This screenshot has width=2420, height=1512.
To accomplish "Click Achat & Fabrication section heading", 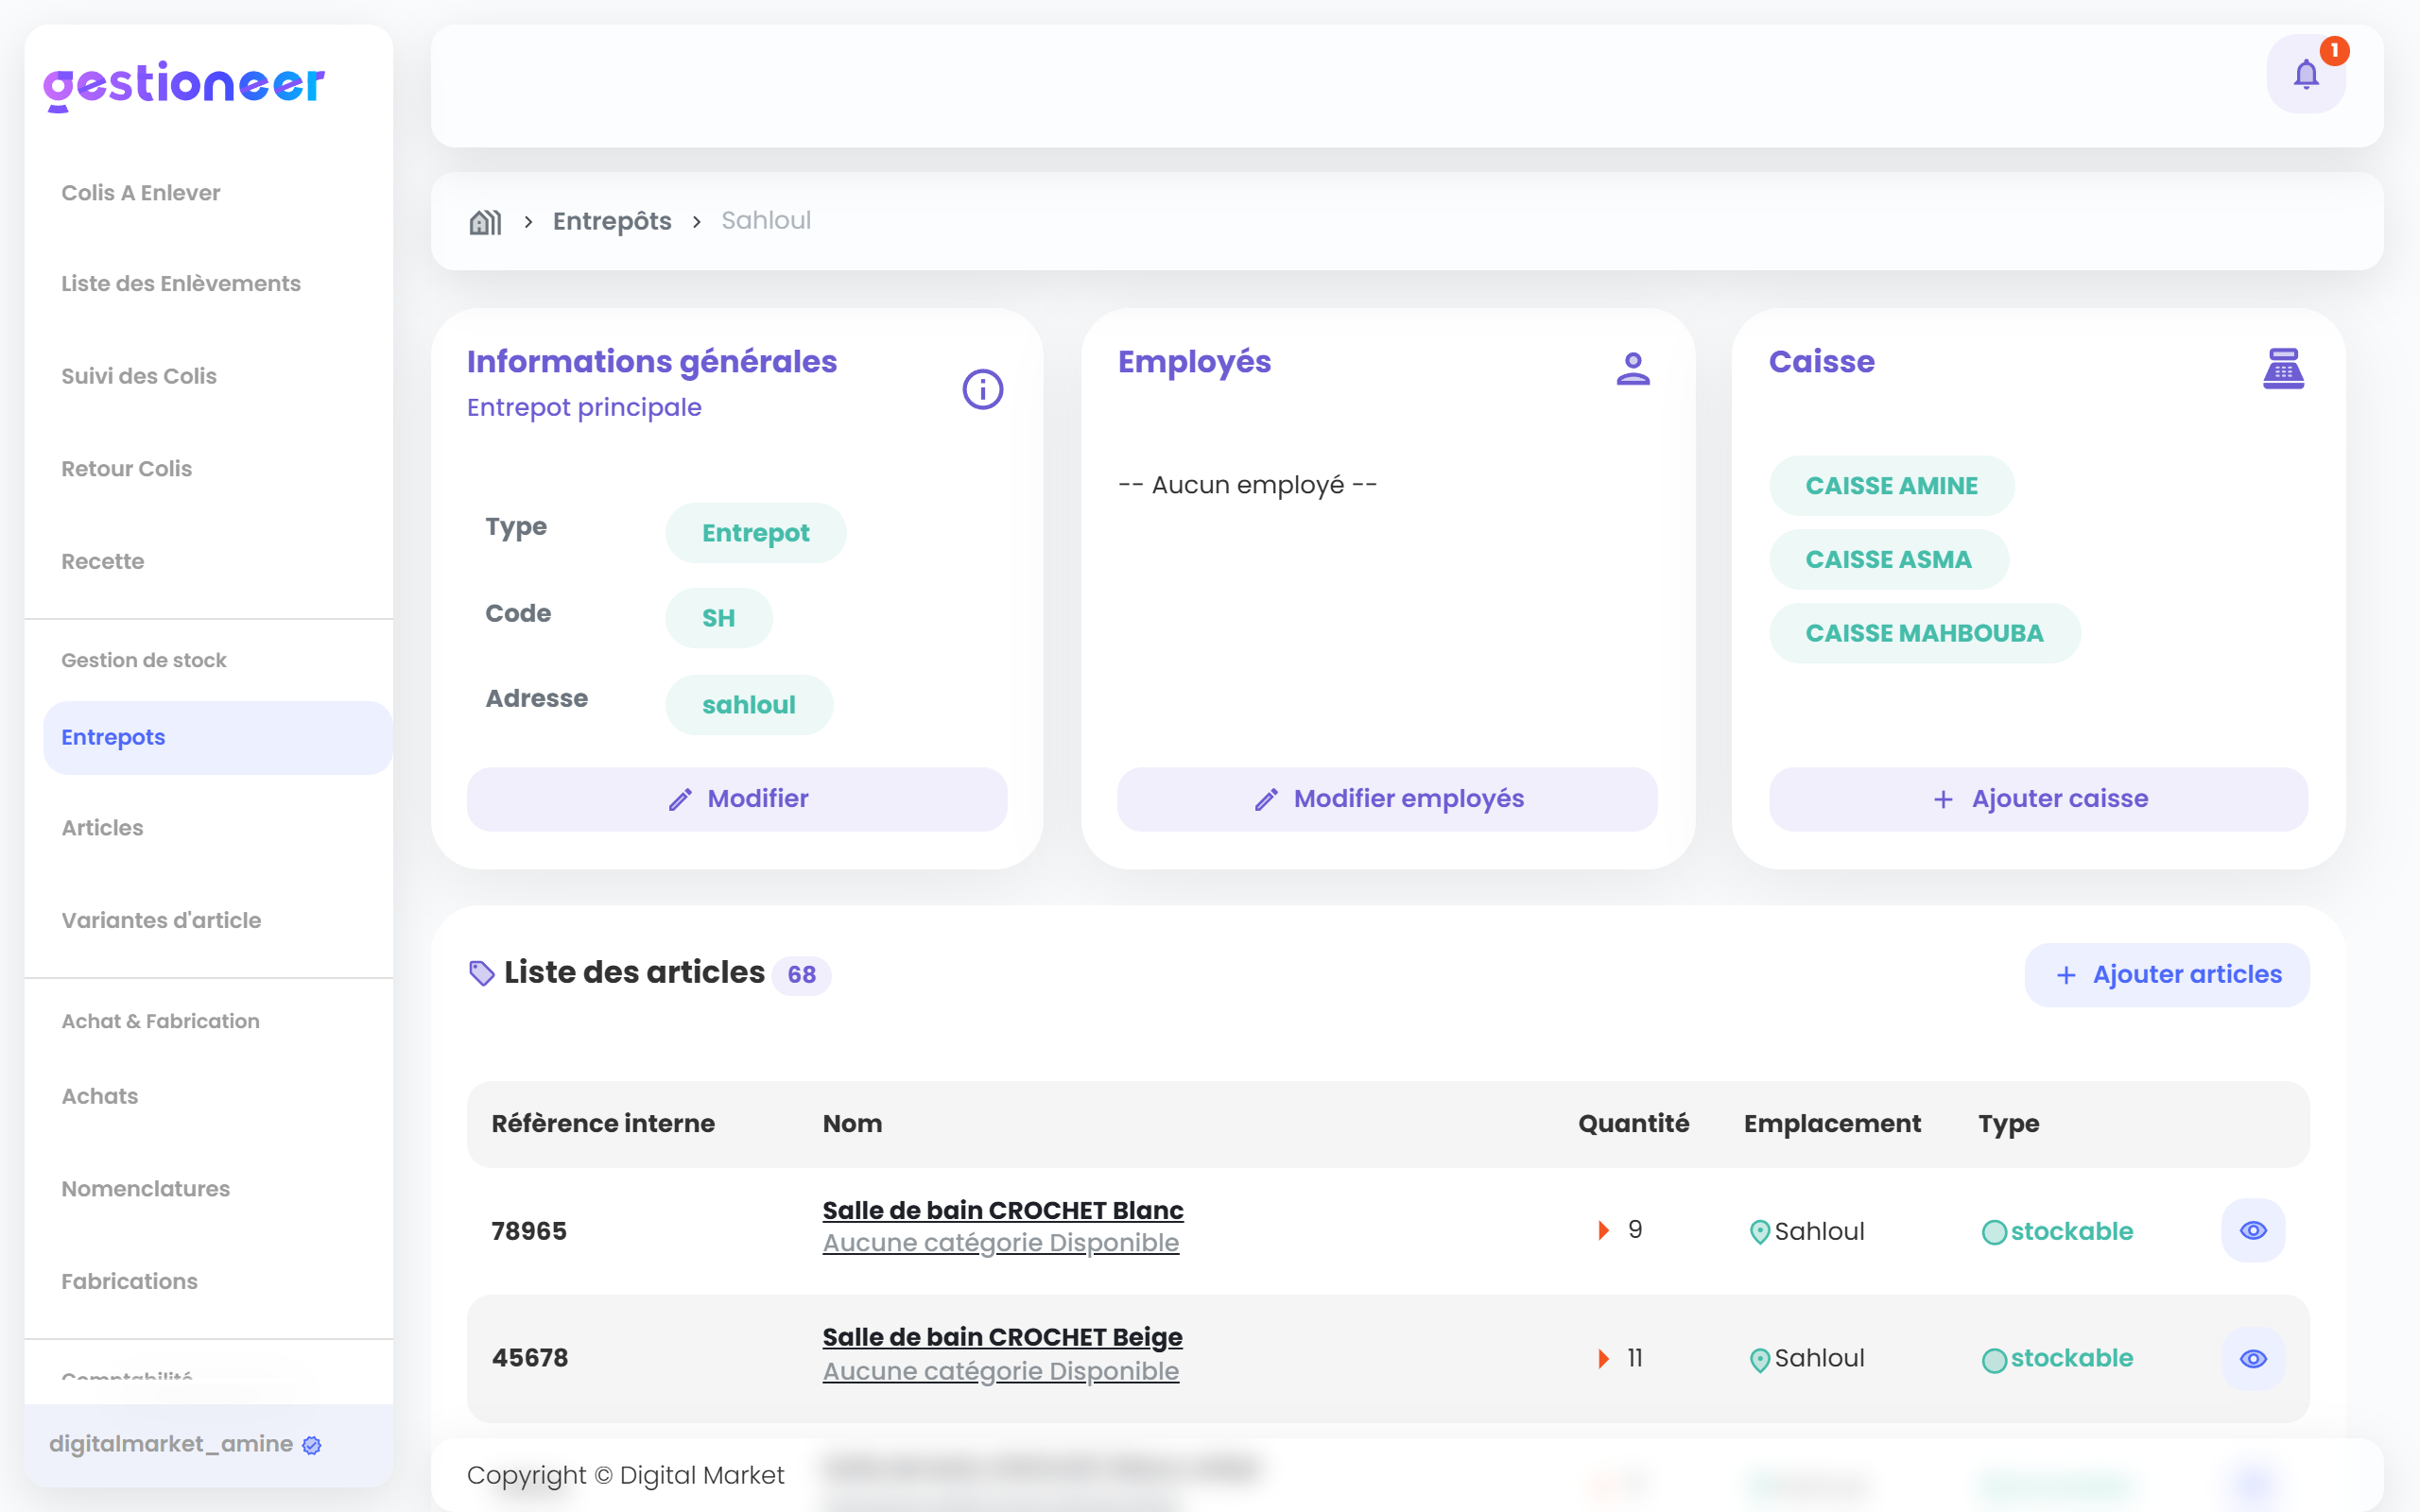I will [160, 1021].
